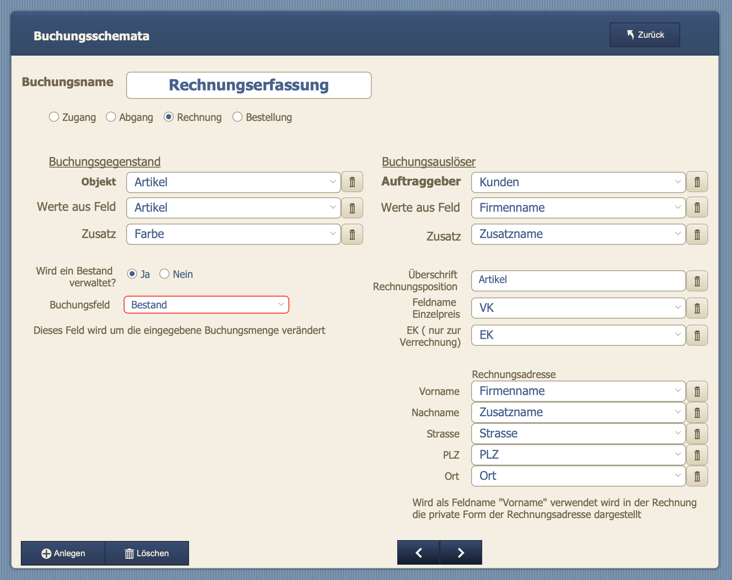This screenshot has width=732, height=580.
Task: Click trash icon beside the Ort dropdown
Action: tap(697, 476)
